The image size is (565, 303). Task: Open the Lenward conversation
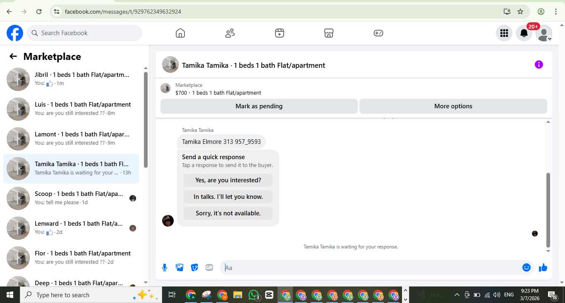point(71,228)
